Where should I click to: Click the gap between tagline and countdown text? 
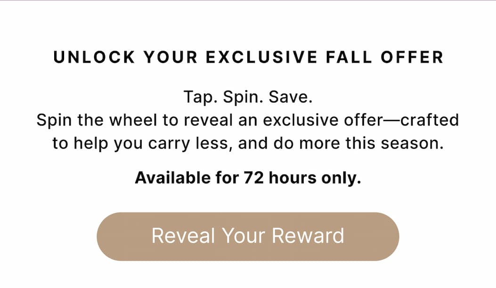248,160
